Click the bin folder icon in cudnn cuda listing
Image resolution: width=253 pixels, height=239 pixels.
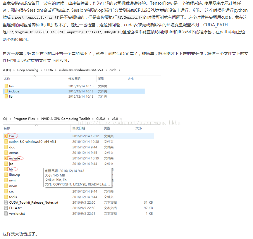click(6, 86)
